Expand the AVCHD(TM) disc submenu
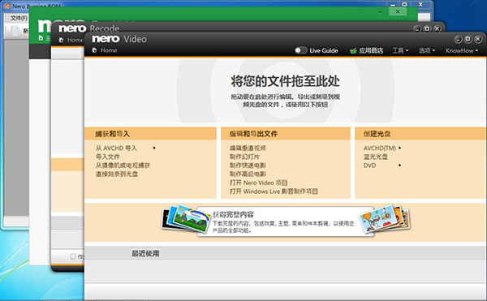Viewport: 487px width, 301px height. tap(399, 148)
